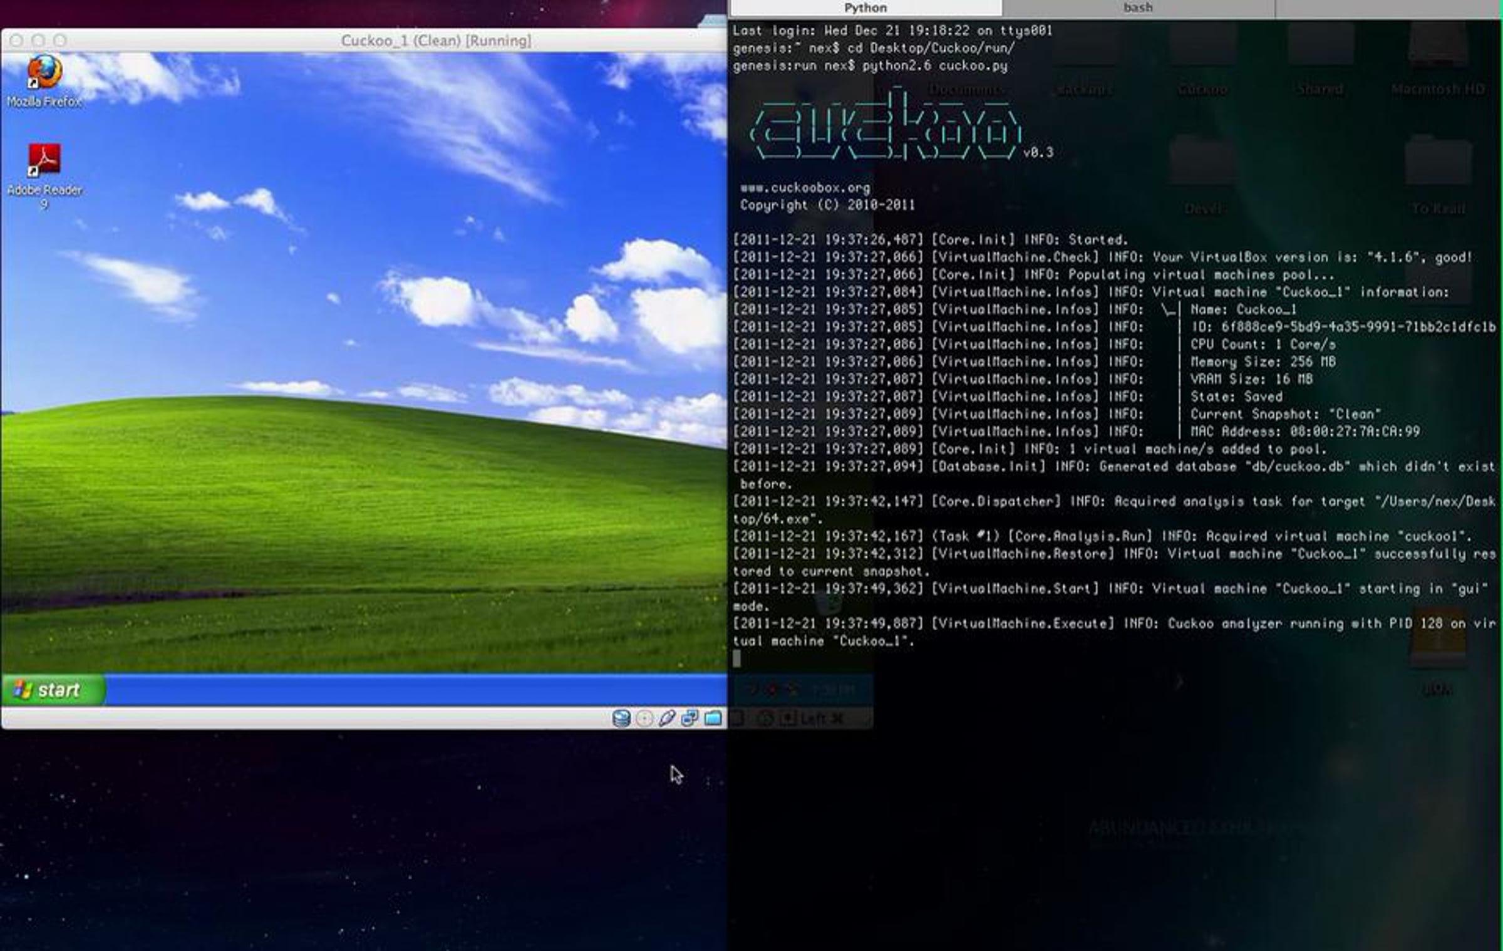The height and width of the screenshot is (951, 1503).
Task: Click the 'State: Saved' log entry
Action: [x=1008, y=397]
